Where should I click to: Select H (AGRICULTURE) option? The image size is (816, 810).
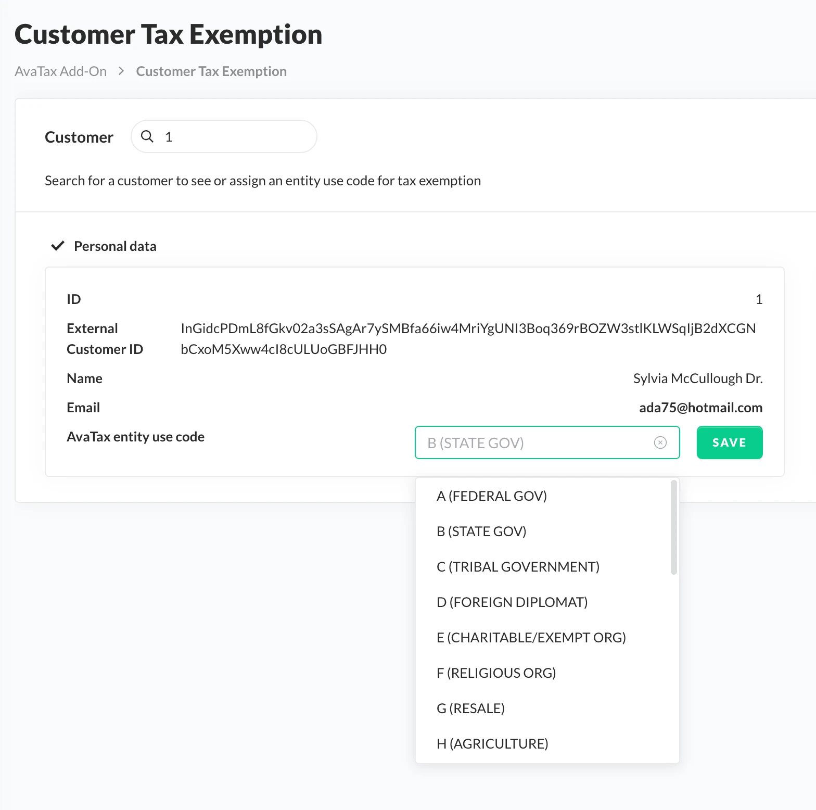pyautogui.click(x=544, y=744)
